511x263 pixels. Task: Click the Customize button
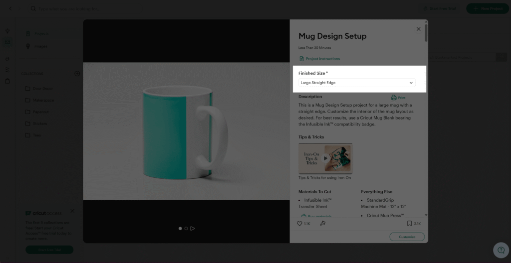coord(407,237)
